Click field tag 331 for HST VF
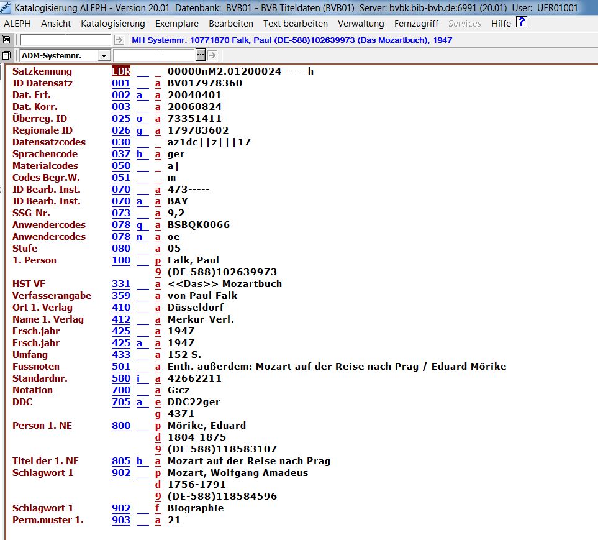 coord(121,284)
